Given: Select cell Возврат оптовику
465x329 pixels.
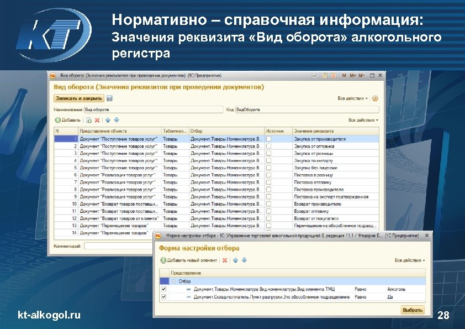Looking at the screenshot, I should (x=335, y=211).
